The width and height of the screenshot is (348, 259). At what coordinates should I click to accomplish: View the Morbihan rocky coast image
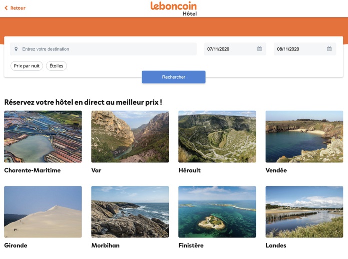click(x=130, y=212)
